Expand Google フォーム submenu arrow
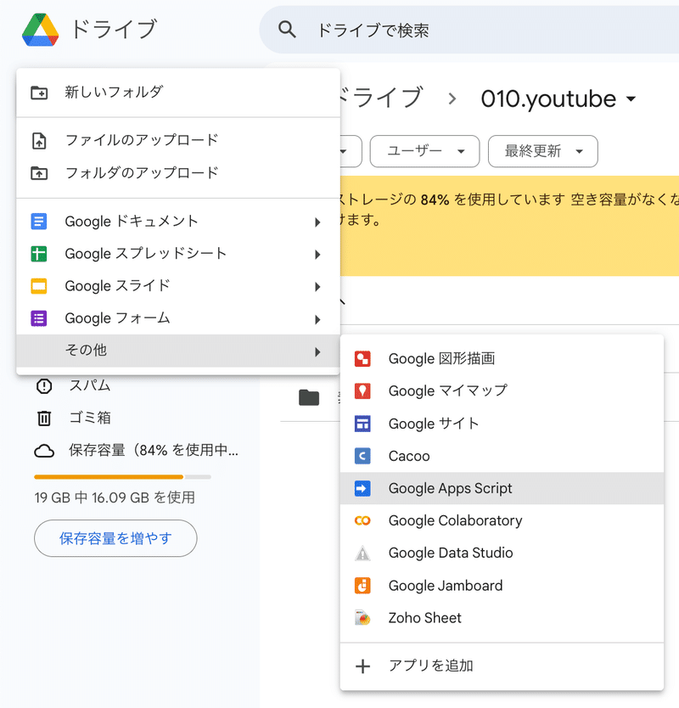Image resolution: width=679 pixels, height=708 pixels. pos(317,320)
